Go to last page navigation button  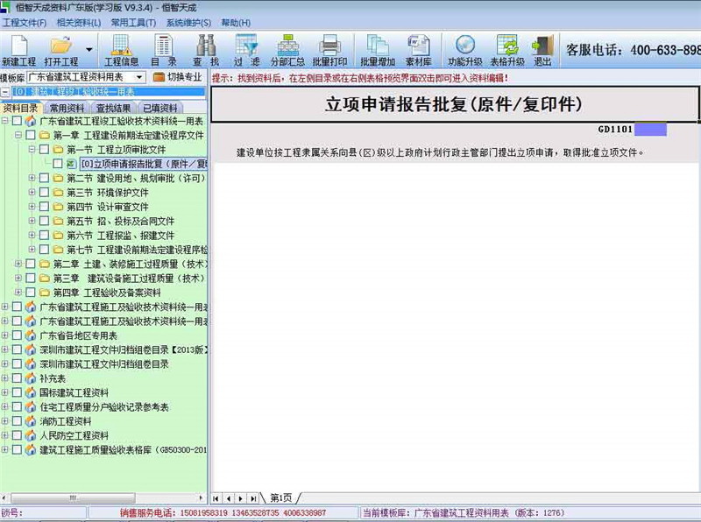click(253, 497)
